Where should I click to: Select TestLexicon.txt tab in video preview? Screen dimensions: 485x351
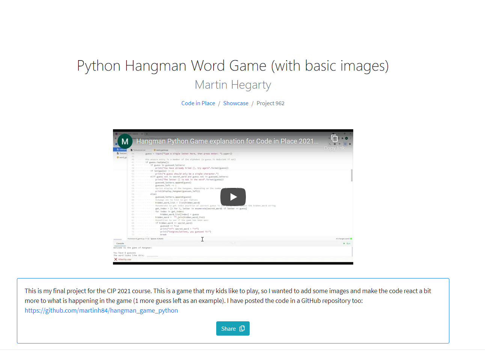point(139,150)
